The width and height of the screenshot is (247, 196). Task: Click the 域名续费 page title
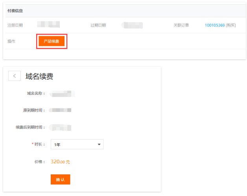pyautogui.click(x=39, y=76)
